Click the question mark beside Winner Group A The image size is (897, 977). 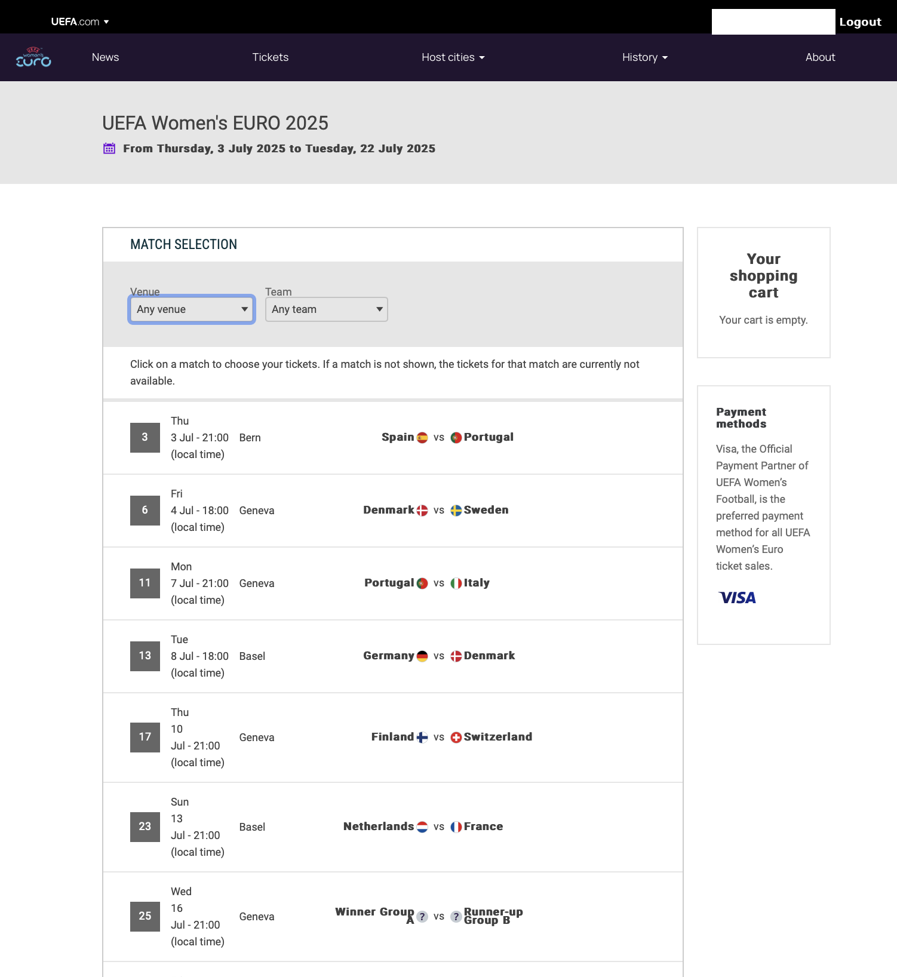point(422,917)
